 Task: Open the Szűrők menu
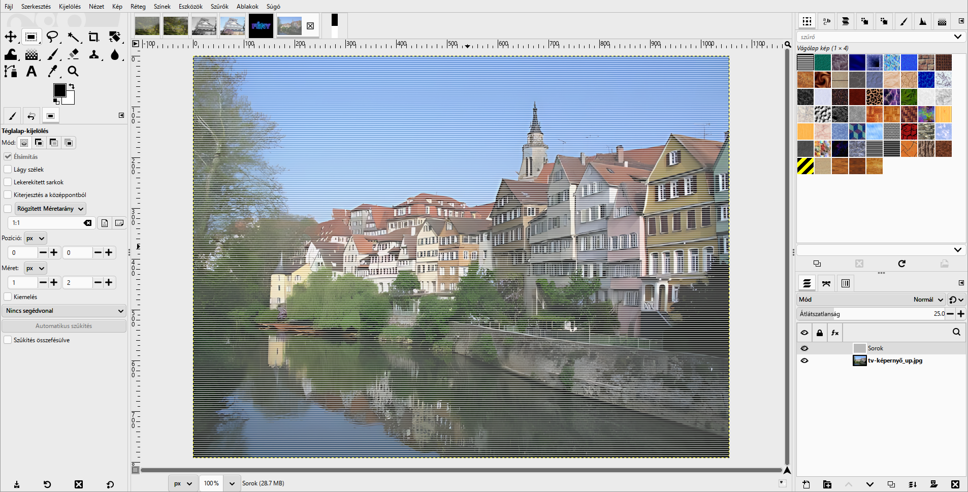(x=219, y=7)
